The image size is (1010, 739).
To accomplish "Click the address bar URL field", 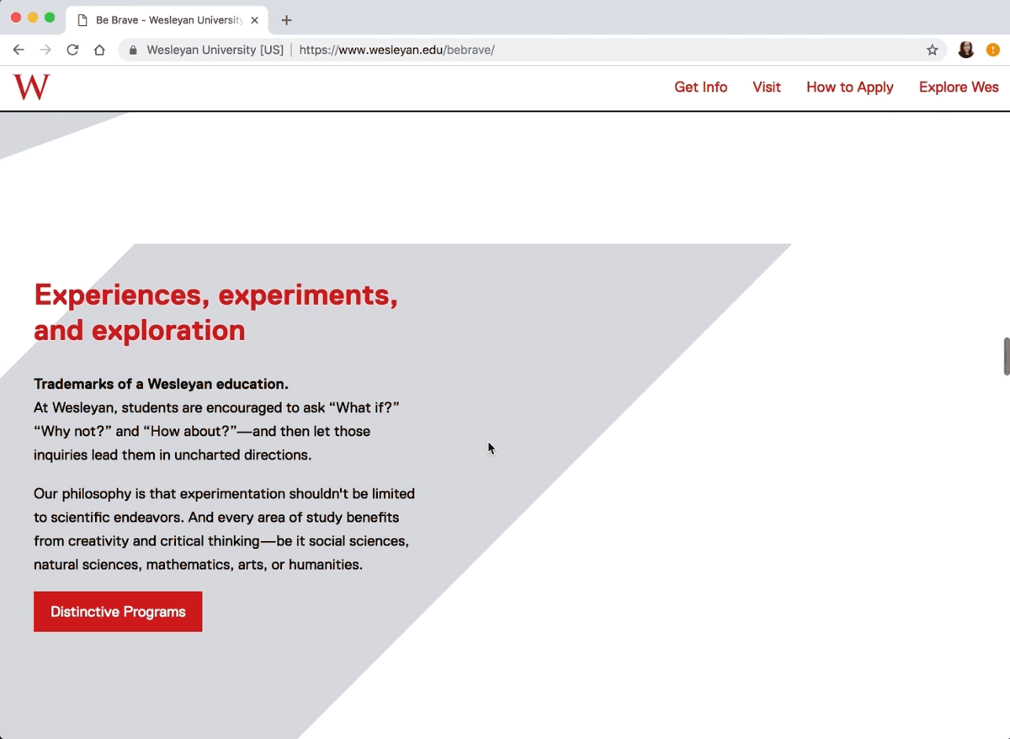I will point(397,50).
